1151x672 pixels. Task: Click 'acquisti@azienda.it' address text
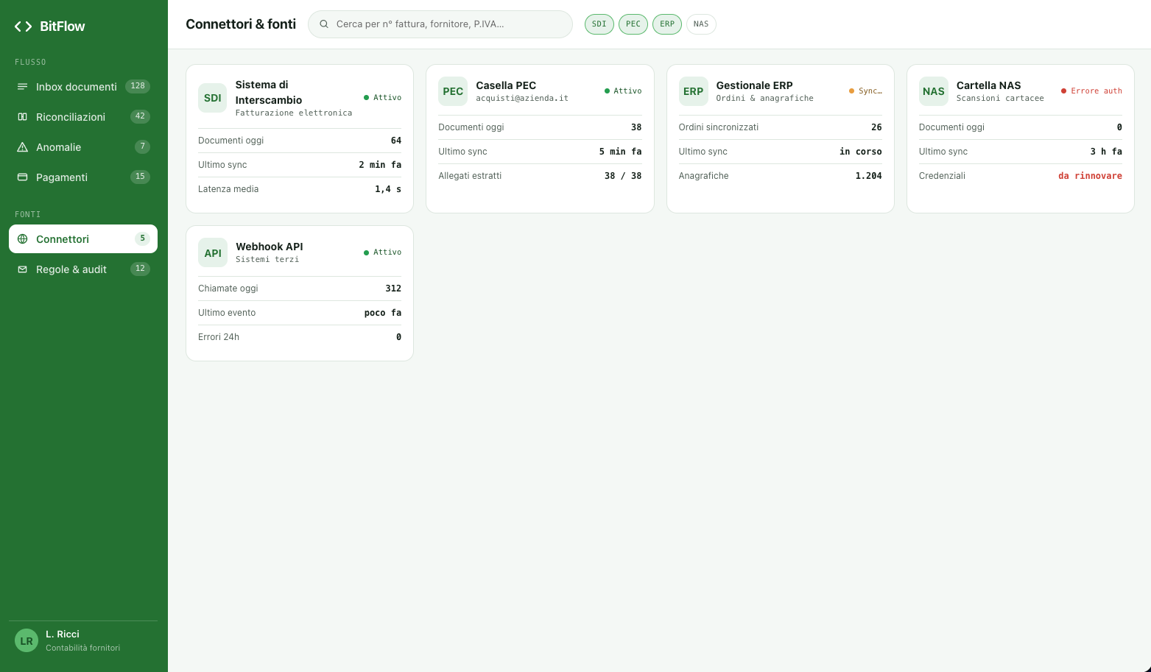pos(522,98)
